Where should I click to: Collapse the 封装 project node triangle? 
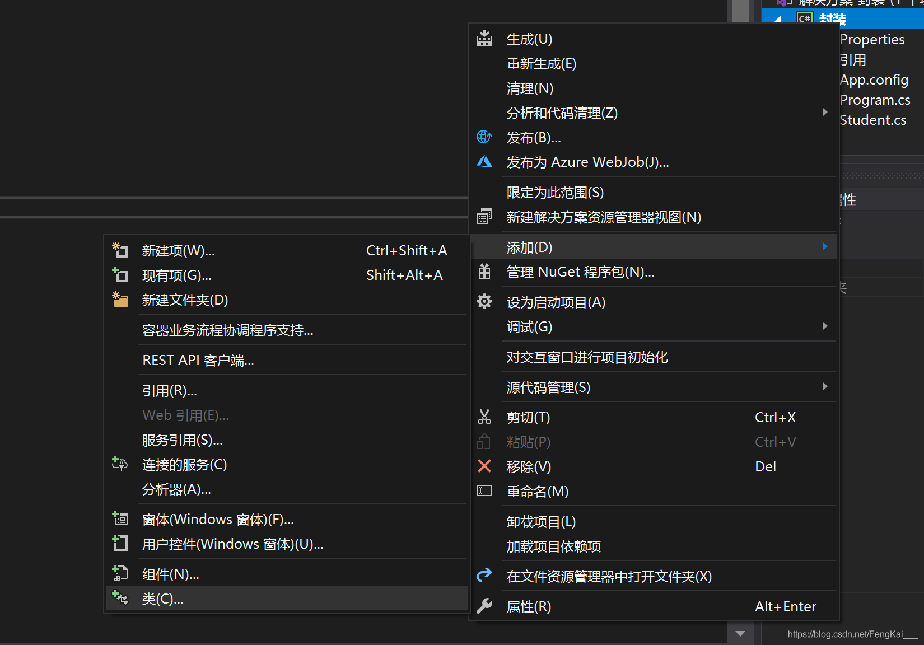click(778, 19)
